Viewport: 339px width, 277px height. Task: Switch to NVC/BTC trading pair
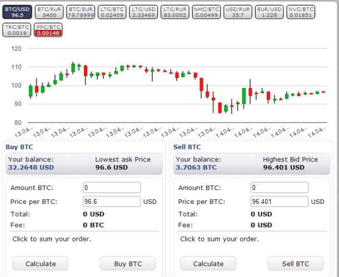click(x=301, y=12)
